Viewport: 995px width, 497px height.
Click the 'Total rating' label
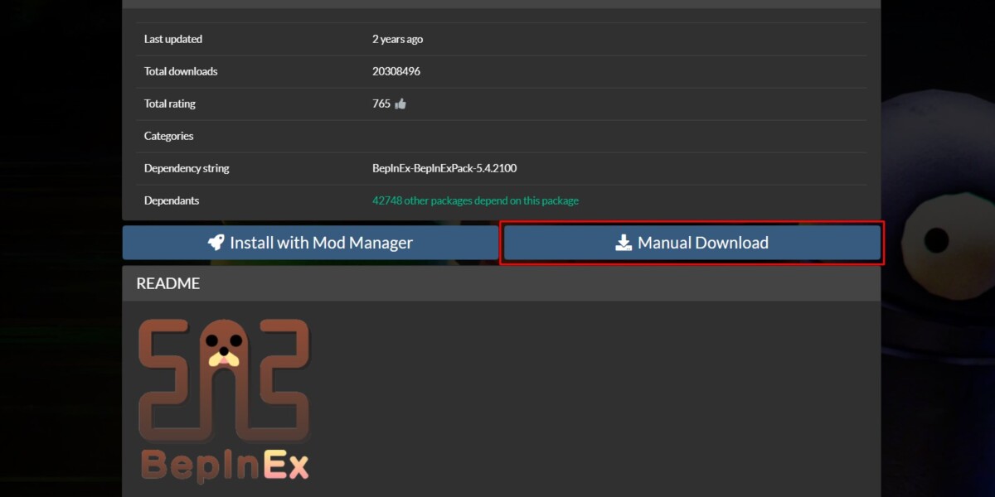click(170, 104)
